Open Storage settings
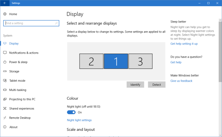Screen dimensions: 222x137 (x=14, y=71)
